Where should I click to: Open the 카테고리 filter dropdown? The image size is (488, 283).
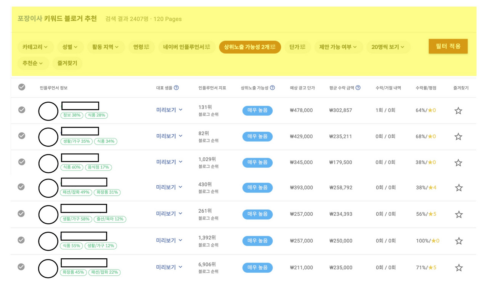click(35, 47)
